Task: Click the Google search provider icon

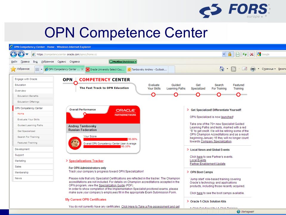Action: [x=259, y=54]
